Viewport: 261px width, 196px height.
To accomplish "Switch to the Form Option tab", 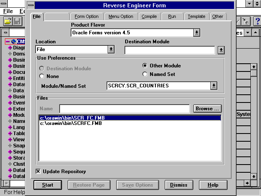I will 86,16.
